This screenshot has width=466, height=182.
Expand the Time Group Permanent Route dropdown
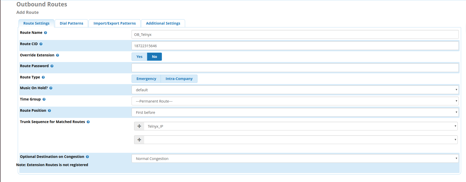[295, 101]
